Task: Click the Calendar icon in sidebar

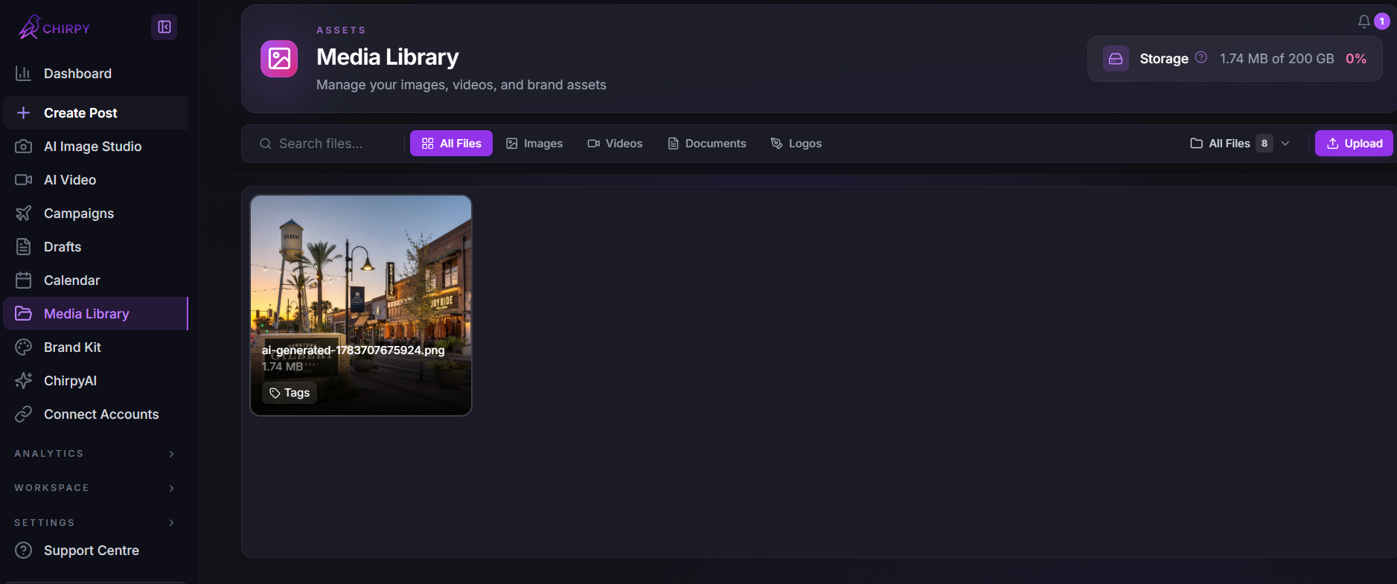Action: click(x=24, y=280)
